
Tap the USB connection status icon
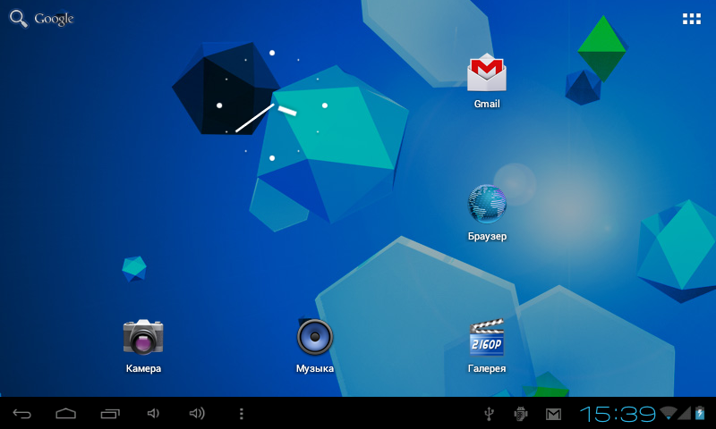[x=489, y=414]
